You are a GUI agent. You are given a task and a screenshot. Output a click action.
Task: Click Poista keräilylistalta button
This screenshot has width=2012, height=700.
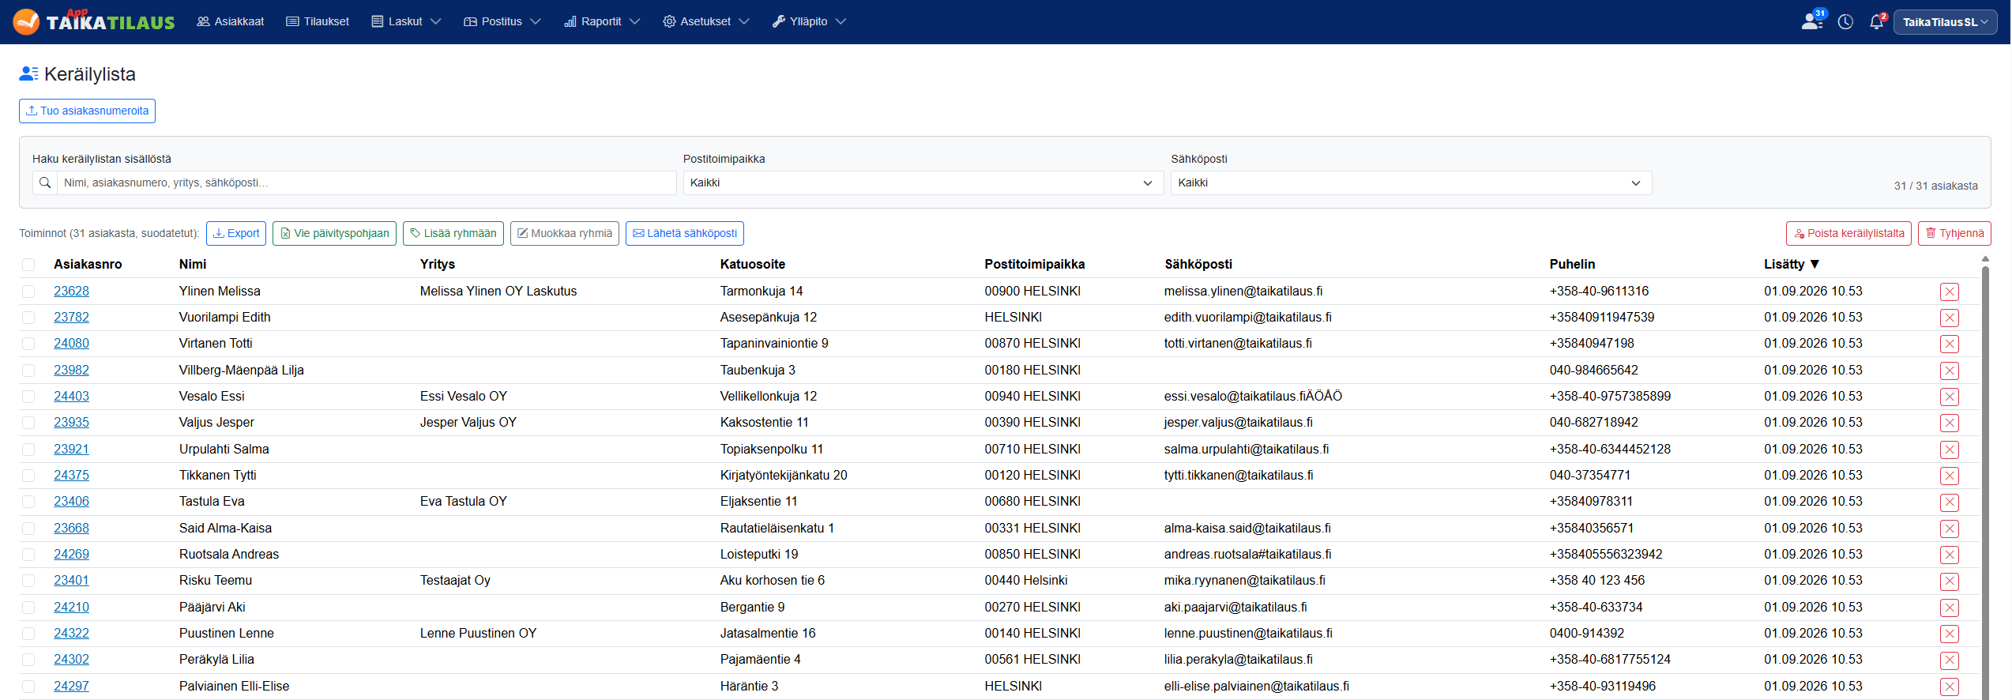[x=1848, y=233]
